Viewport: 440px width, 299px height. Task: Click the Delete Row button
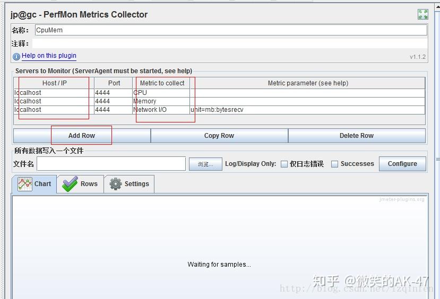click(357, 136)
